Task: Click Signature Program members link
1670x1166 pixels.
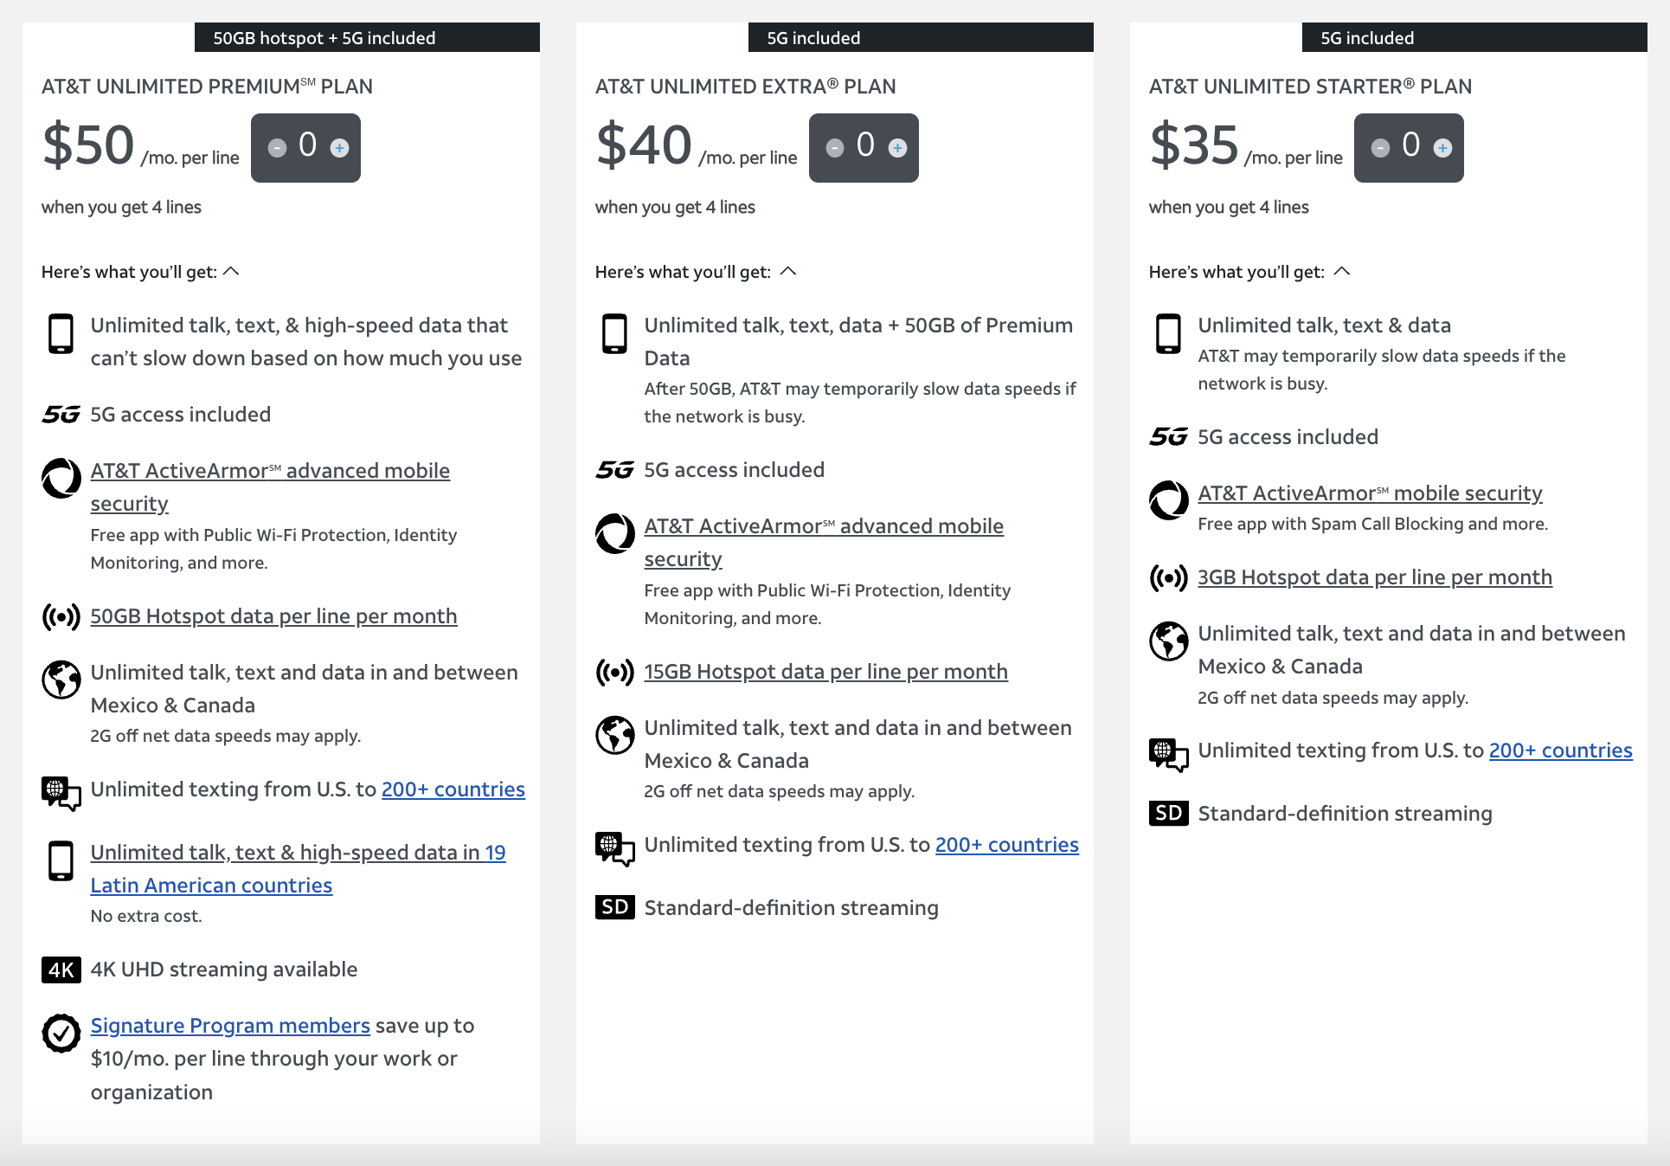Action: 230,1026
